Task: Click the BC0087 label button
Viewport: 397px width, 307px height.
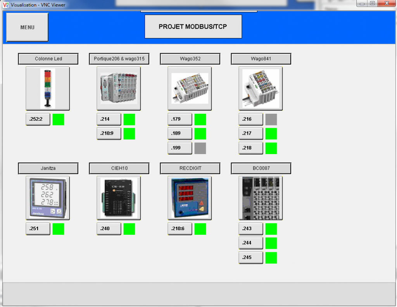Action: coord(261,168)
